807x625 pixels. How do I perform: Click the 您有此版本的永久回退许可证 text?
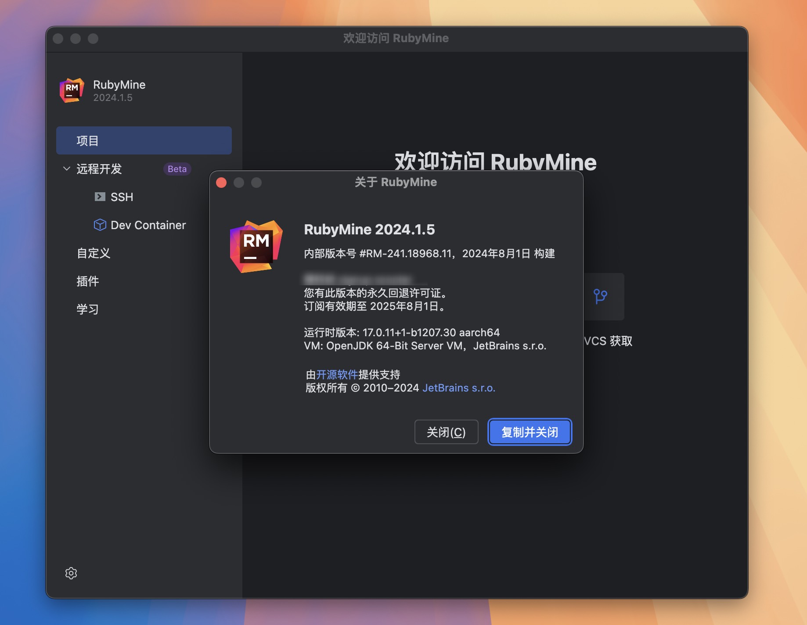click(x=375, y=293)
